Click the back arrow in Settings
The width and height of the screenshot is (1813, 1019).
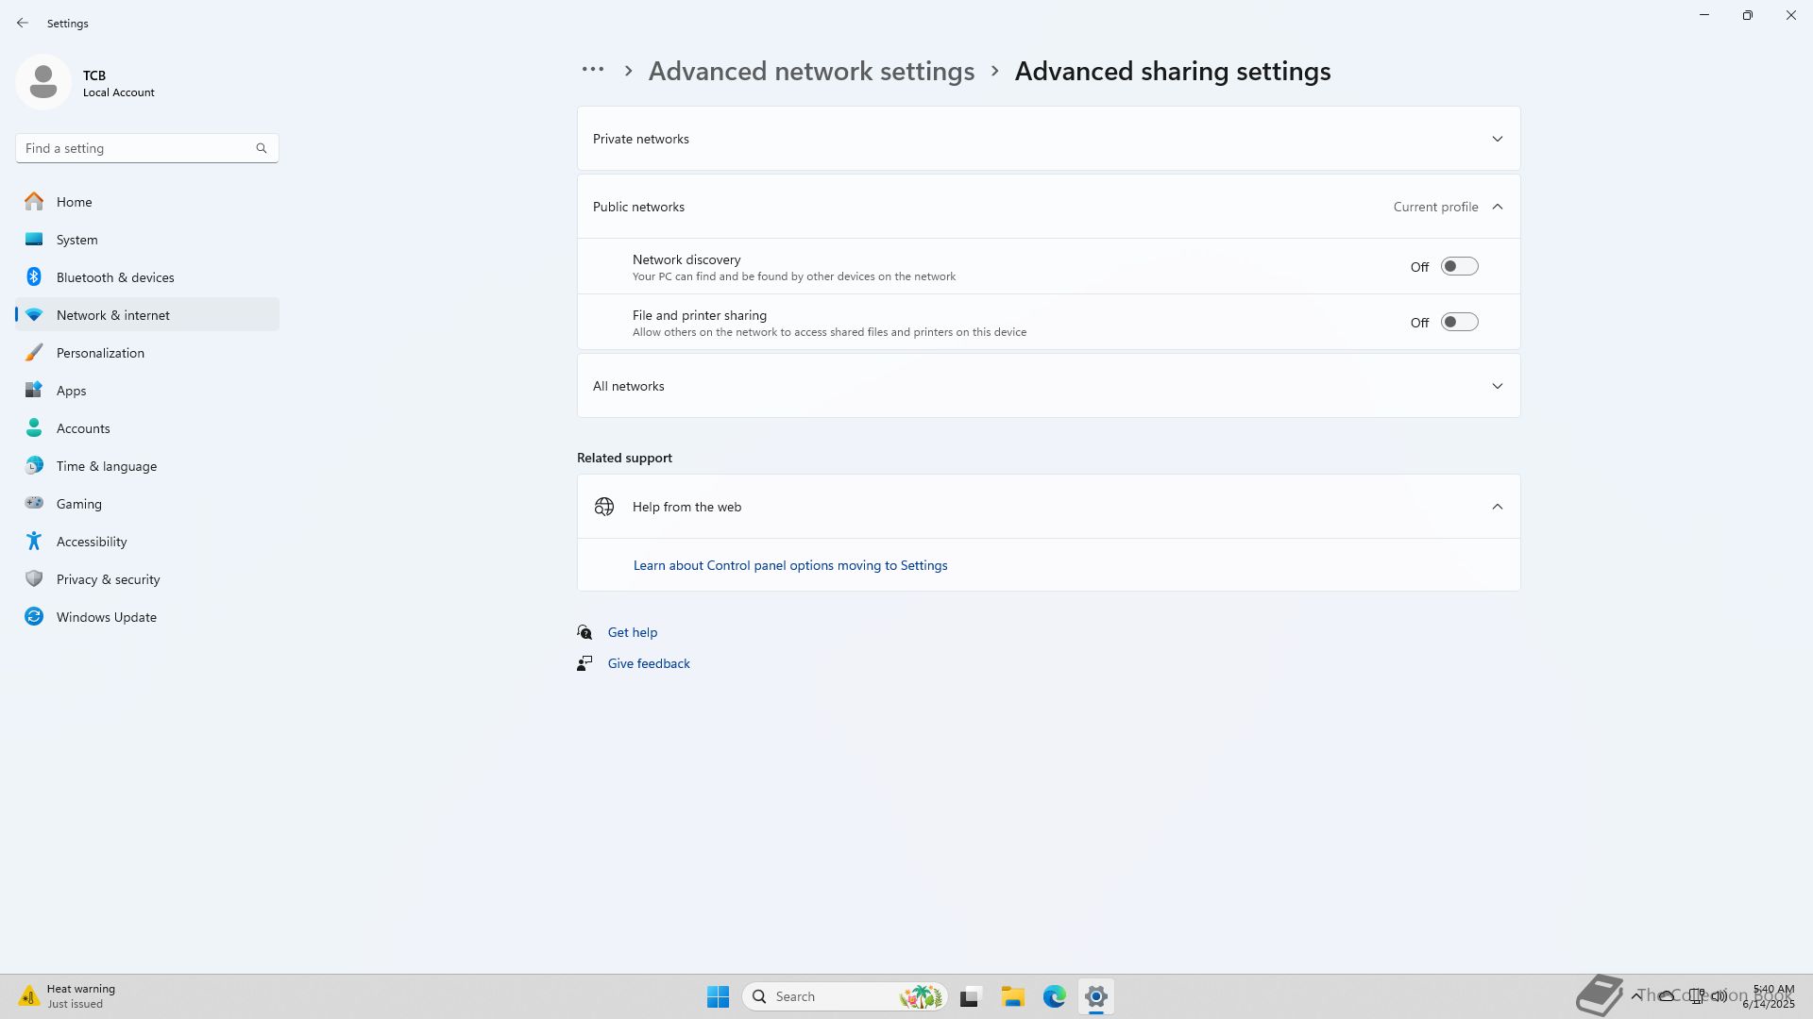[x=23, y=23]
